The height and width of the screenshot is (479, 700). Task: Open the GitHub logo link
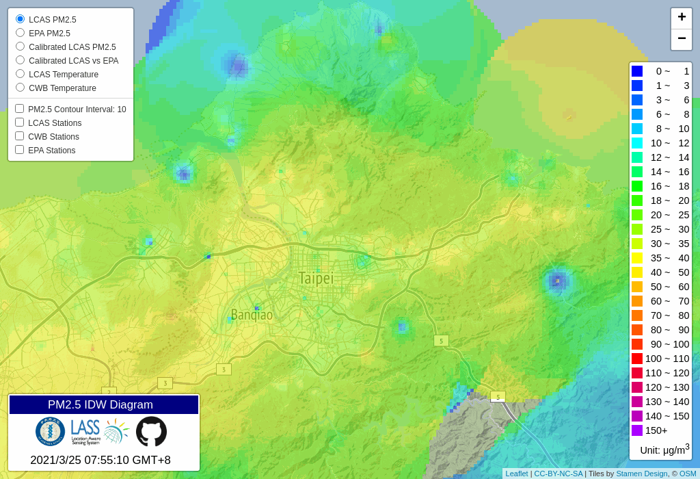[x=151, y=432]
